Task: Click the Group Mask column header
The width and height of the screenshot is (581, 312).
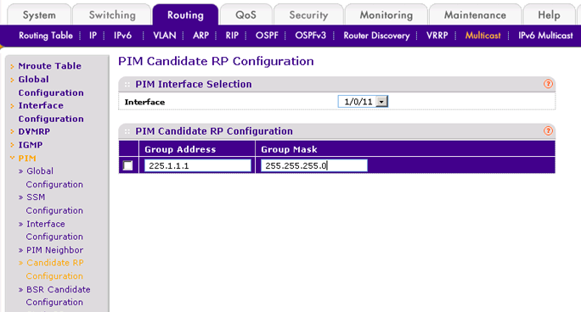Action: tap(289, 149)
